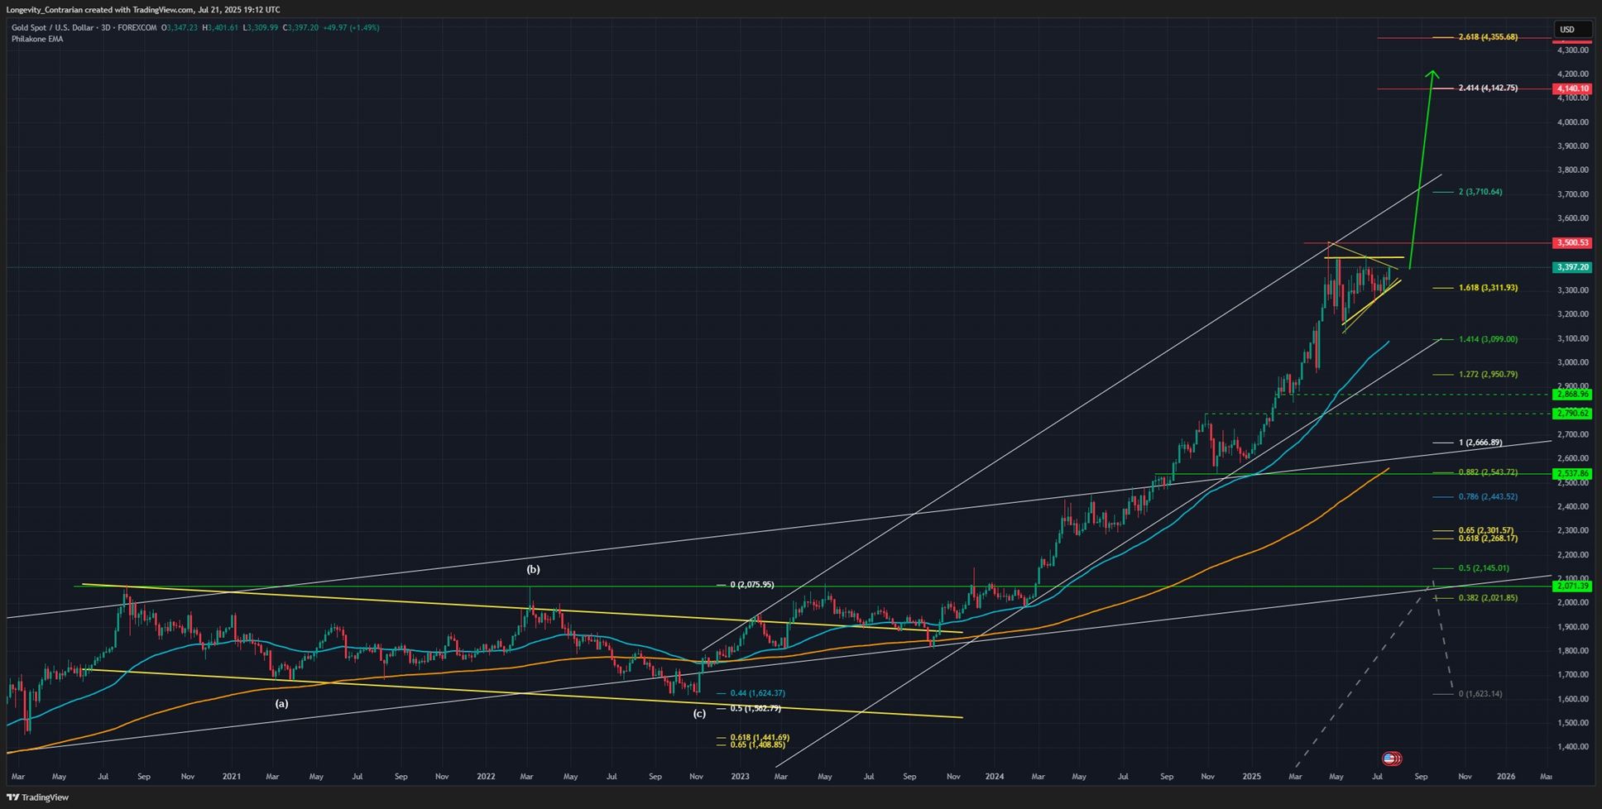Click 2022 on the time axis

tap(486, 777)
